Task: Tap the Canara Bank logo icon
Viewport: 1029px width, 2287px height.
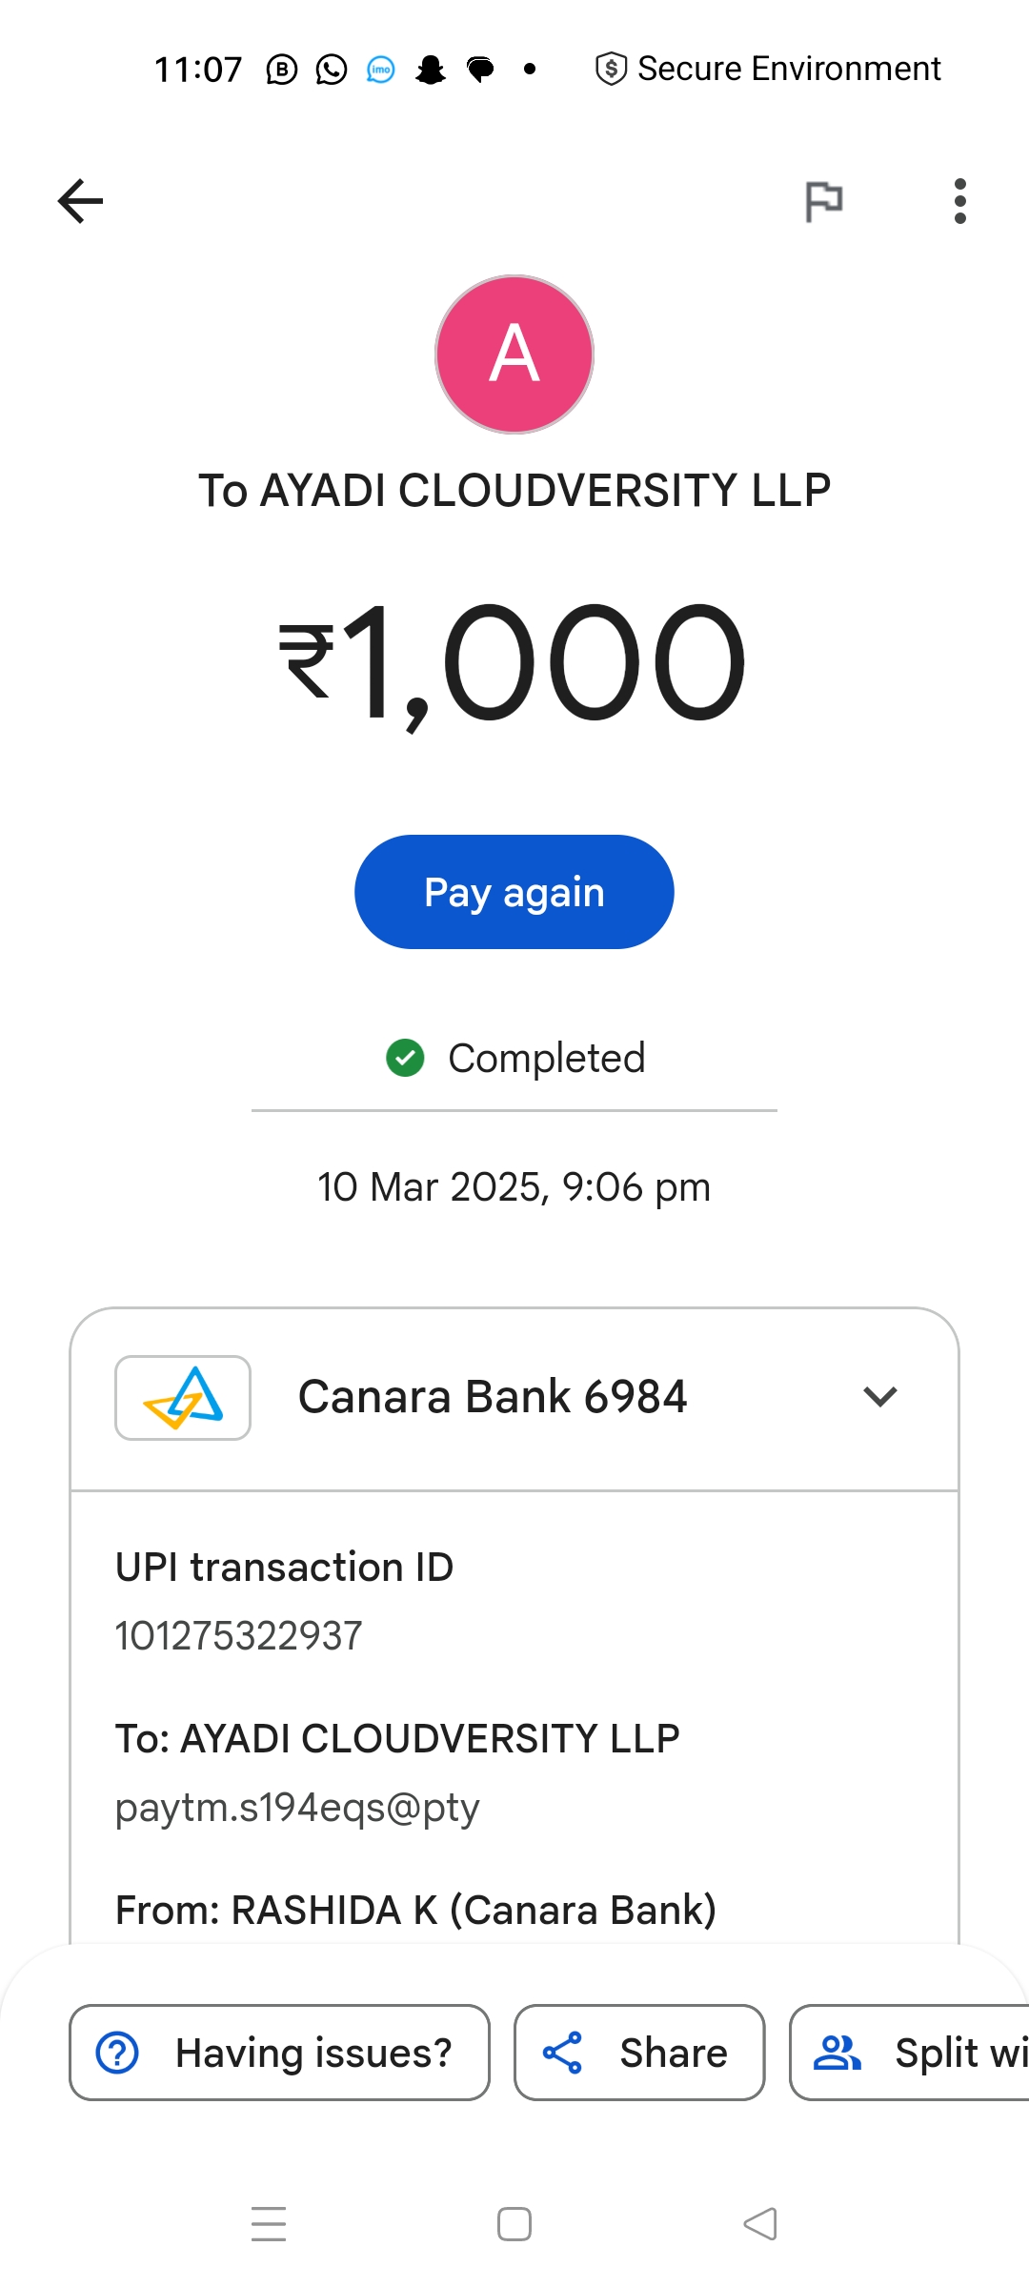Action: (x=183, y=1397)
